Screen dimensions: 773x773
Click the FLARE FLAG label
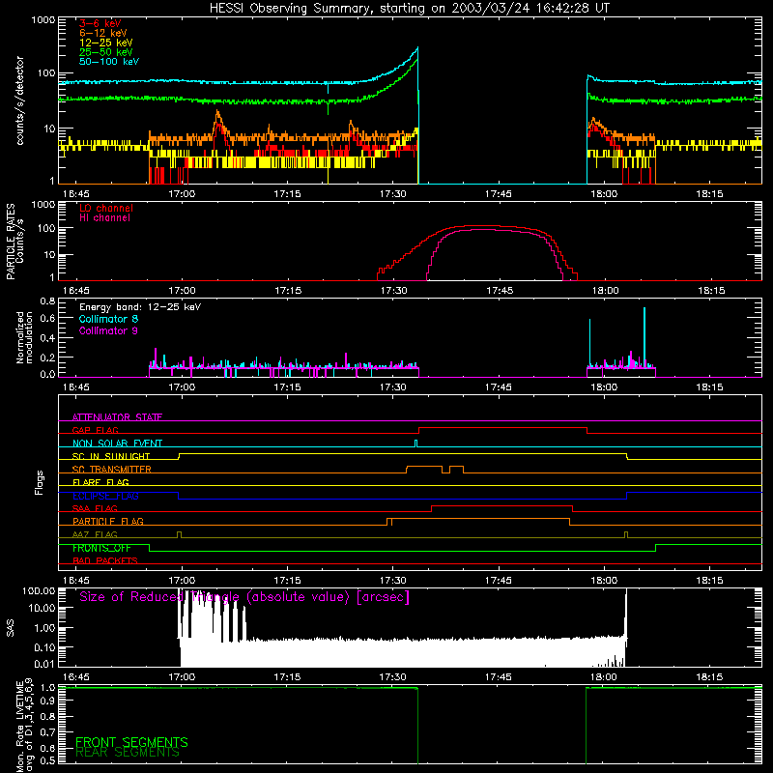click(100, 482)
